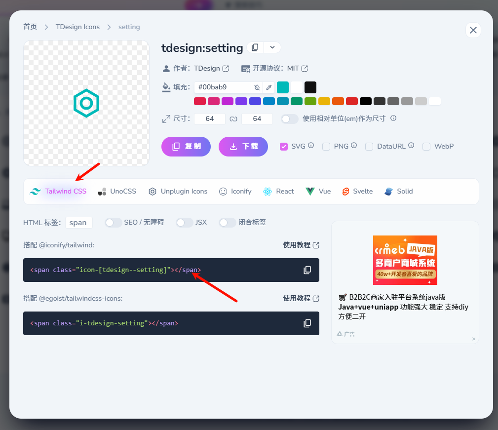Switch to the Iconify tab
Image resolution: width=498 pixels, height=430 pixels.
[235, 191]
